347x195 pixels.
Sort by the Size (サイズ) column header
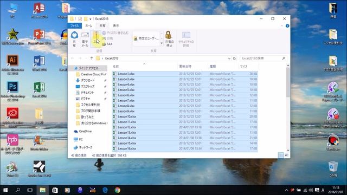(248, 66)
